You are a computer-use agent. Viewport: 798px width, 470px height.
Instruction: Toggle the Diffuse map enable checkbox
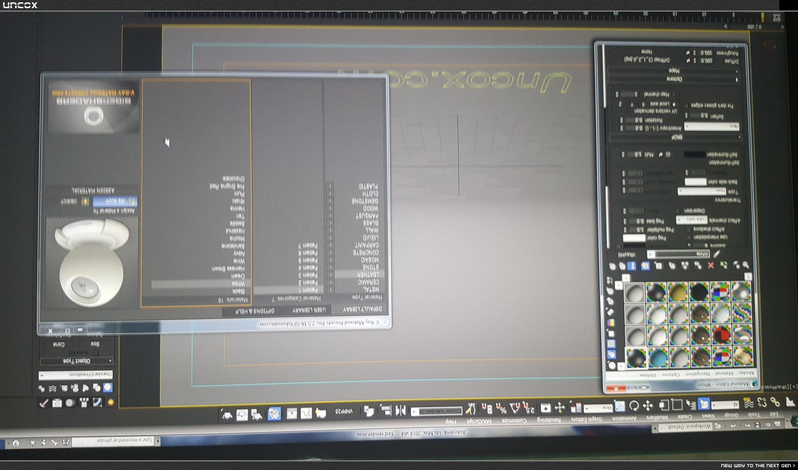[688, 61]
